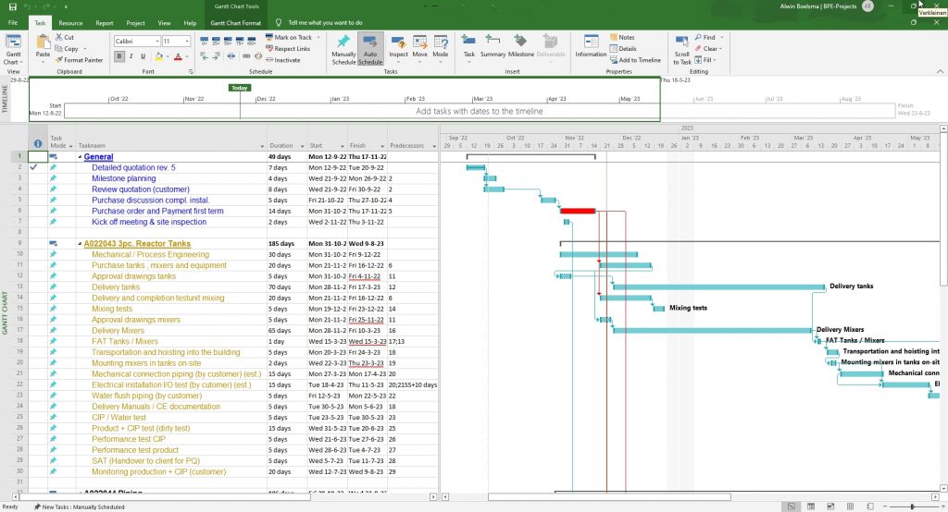The width and height of the screenshot is (948, 512).
Task: Mark task 0% complete
Action: coord(204,42)
